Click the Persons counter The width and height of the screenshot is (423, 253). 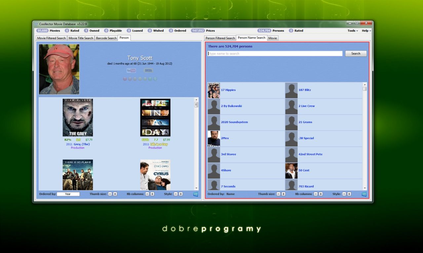[271, 31]
